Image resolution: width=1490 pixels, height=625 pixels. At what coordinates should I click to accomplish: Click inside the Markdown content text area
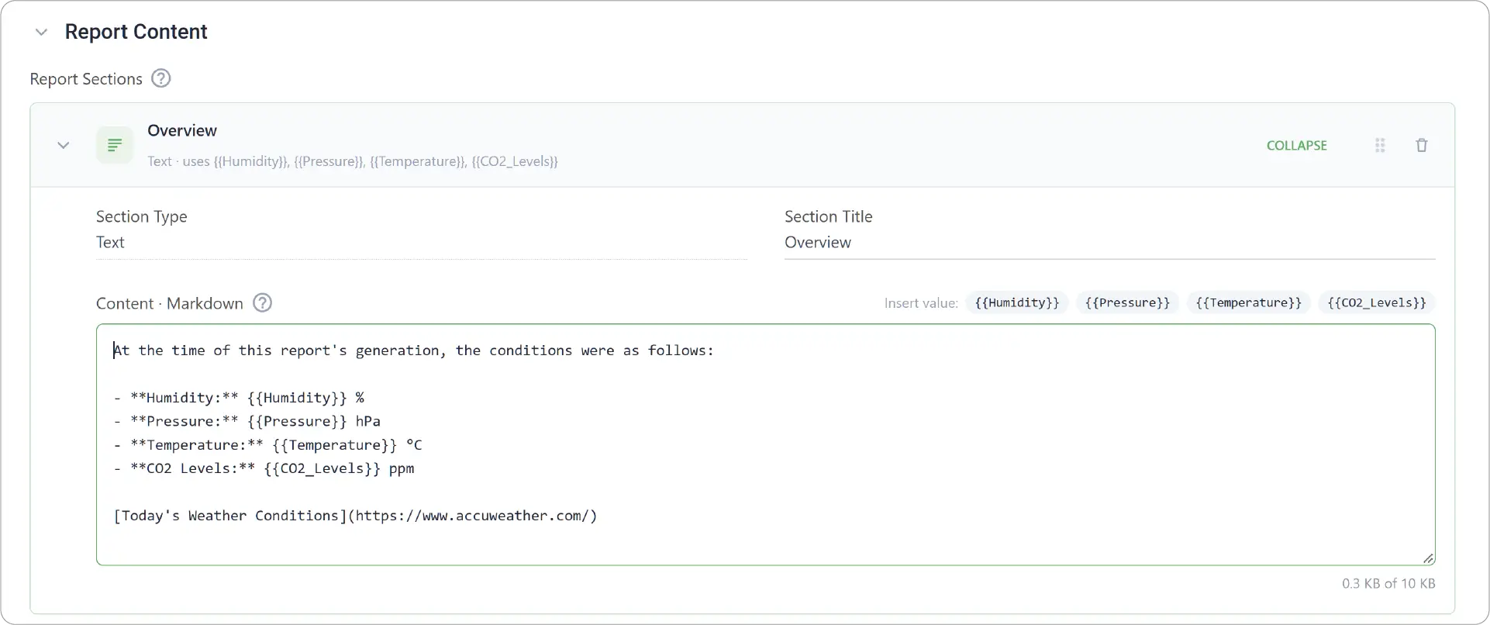click(x=765, y=444)
